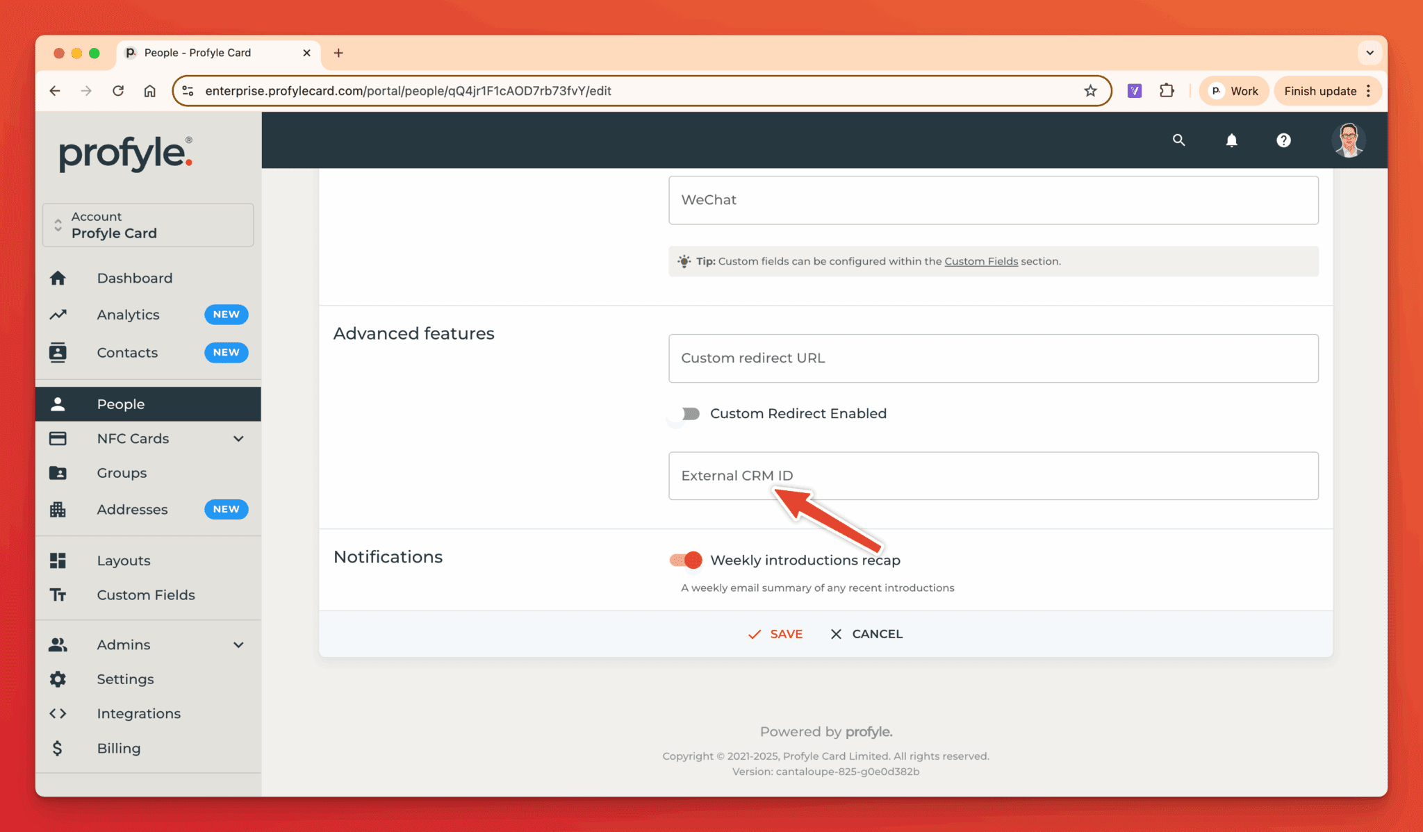This screenshot has height=832, width=1423.
Task: Focus the External CRM ID field
Action: coord(994,476)
